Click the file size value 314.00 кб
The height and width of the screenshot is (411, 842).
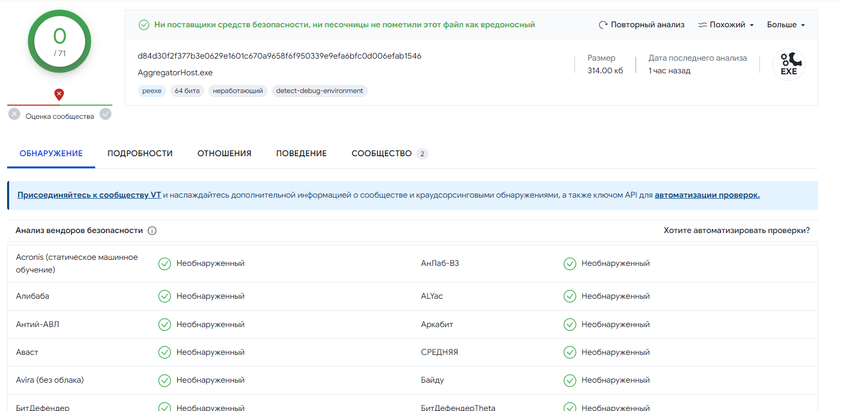(605, 71)
